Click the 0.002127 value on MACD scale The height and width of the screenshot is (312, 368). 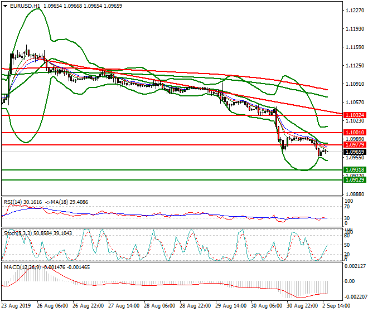tap(355, 267)
